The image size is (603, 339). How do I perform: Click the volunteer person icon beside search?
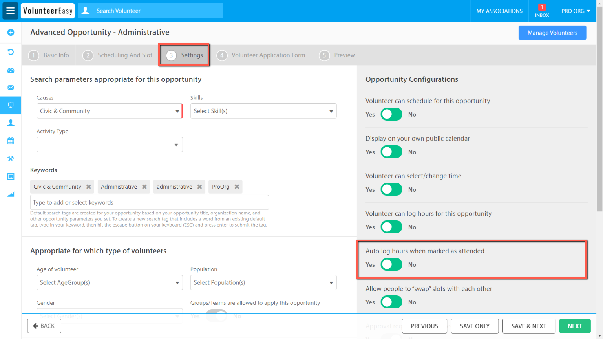click(x=85, y=11)
